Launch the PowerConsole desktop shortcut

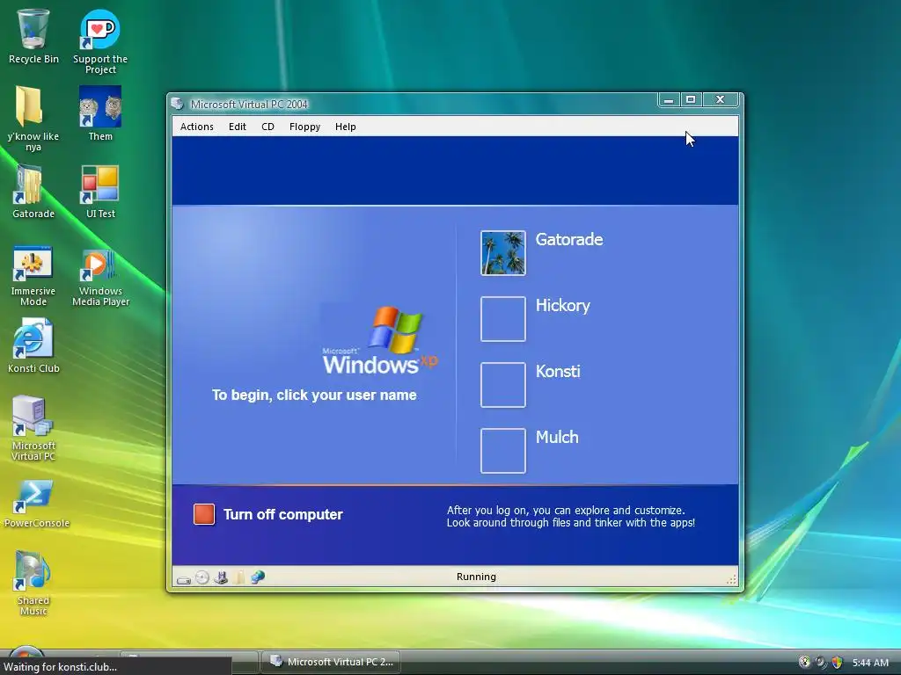pyautogui.click(x=35, y=504)
